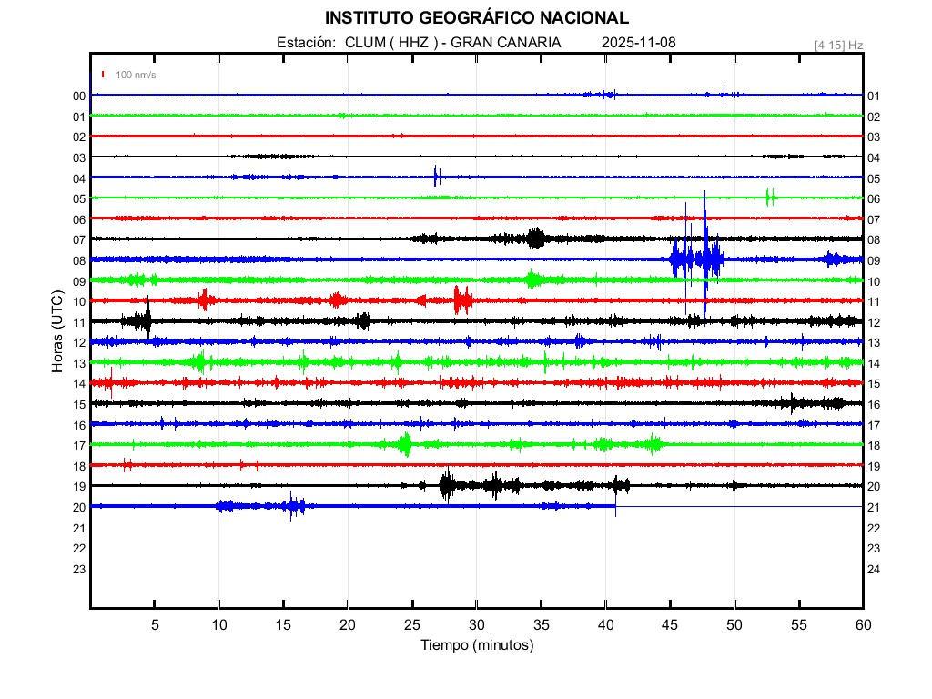Viewport: 932px width, 699px height.
Task: Select hour label 24 on right axis
Action: (874, 570)
